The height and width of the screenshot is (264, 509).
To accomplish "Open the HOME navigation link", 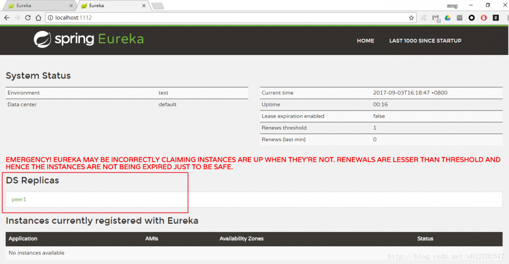I will pos(365,41).
